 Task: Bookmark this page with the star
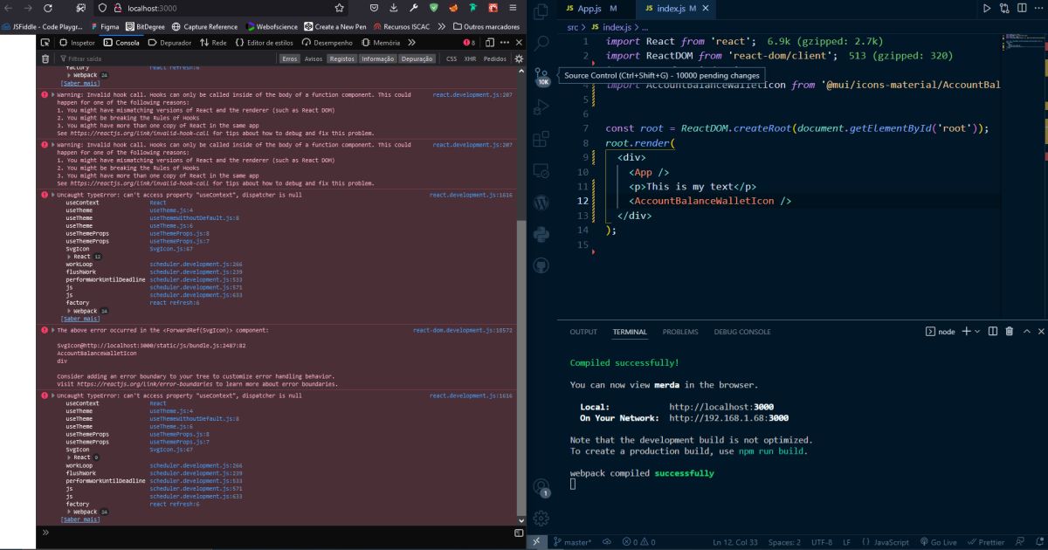(339, 8)
